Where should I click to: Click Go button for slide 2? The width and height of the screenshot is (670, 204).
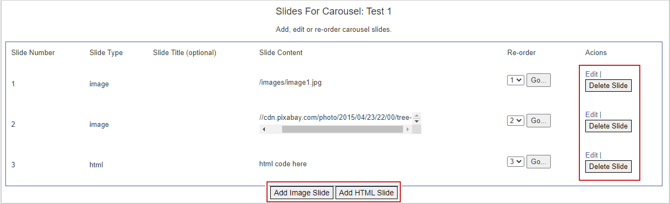(538, 120)
